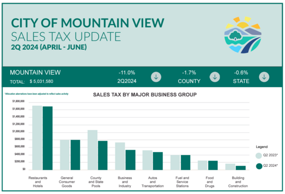Click the "General Consumer Goods" axis label
This screenshot has height=194, width=285.
pos(67,182)
